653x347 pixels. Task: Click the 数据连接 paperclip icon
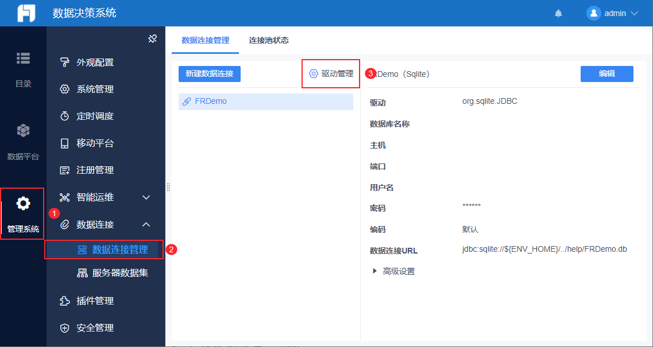coord(64,225)
